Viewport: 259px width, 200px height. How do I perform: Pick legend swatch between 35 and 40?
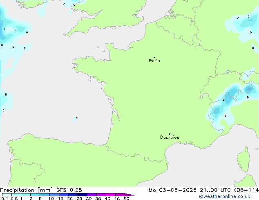[101, 195]
